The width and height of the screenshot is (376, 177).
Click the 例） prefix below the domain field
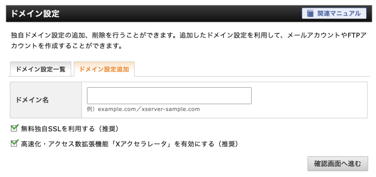tap(92, 109)
